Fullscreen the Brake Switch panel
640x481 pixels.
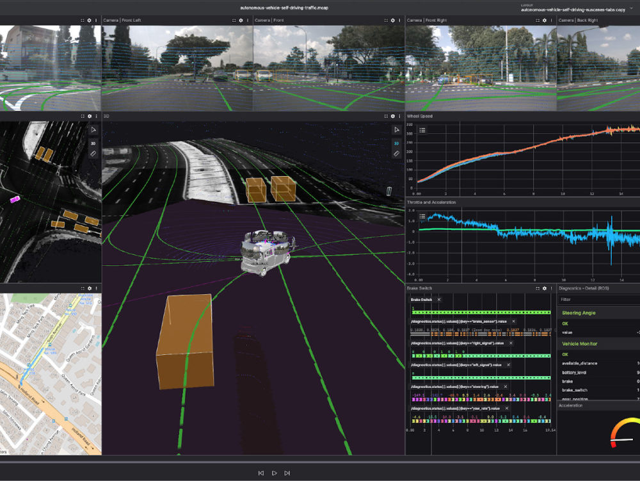[x=538, y=288]
